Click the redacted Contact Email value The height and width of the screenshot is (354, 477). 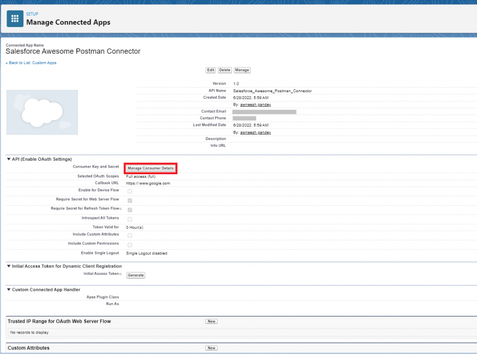click(265, 112)
